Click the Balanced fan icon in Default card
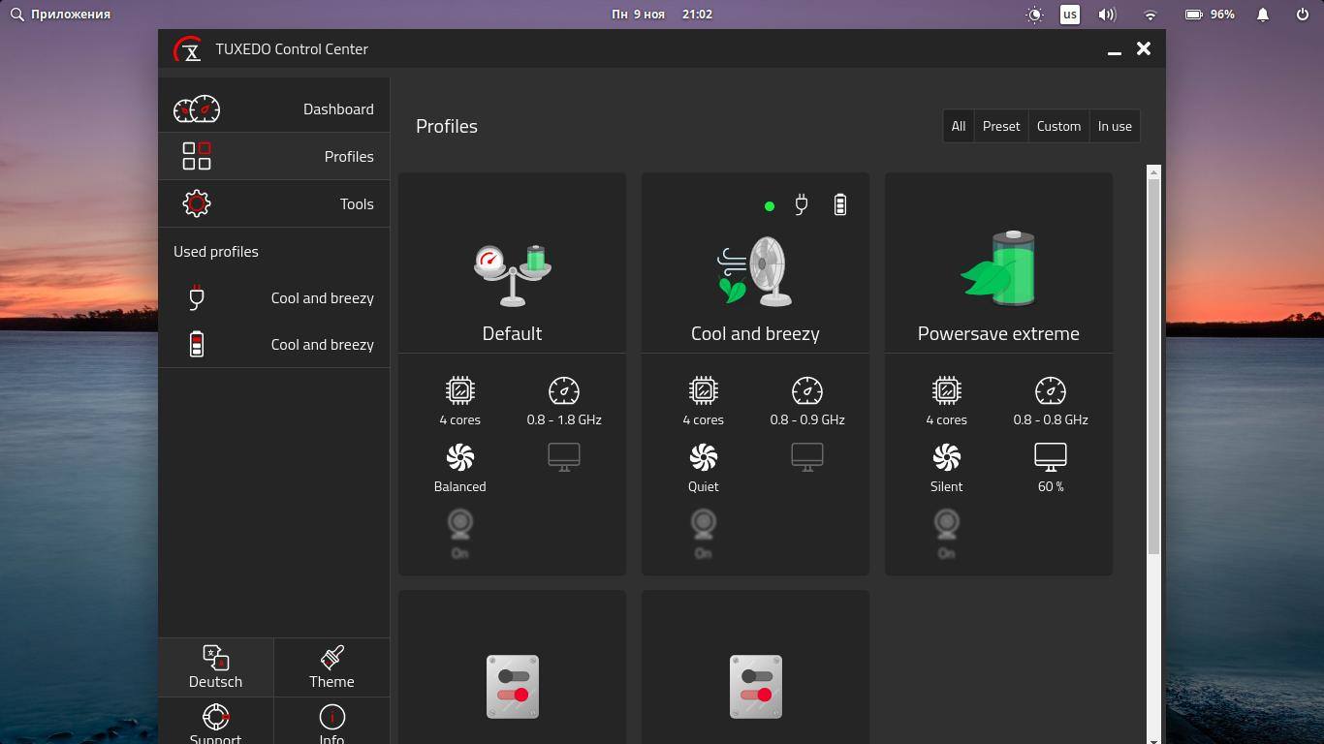This screenshot has width=1324, height=744. tap(460, 457)
